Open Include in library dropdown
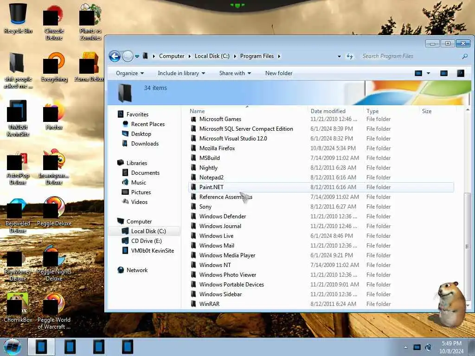The height and width of the screenshot is (356, 475). [181, 73]
